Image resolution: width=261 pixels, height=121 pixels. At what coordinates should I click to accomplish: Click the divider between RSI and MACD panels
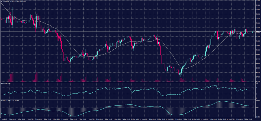pyautogui.click(x=127, y=99)
